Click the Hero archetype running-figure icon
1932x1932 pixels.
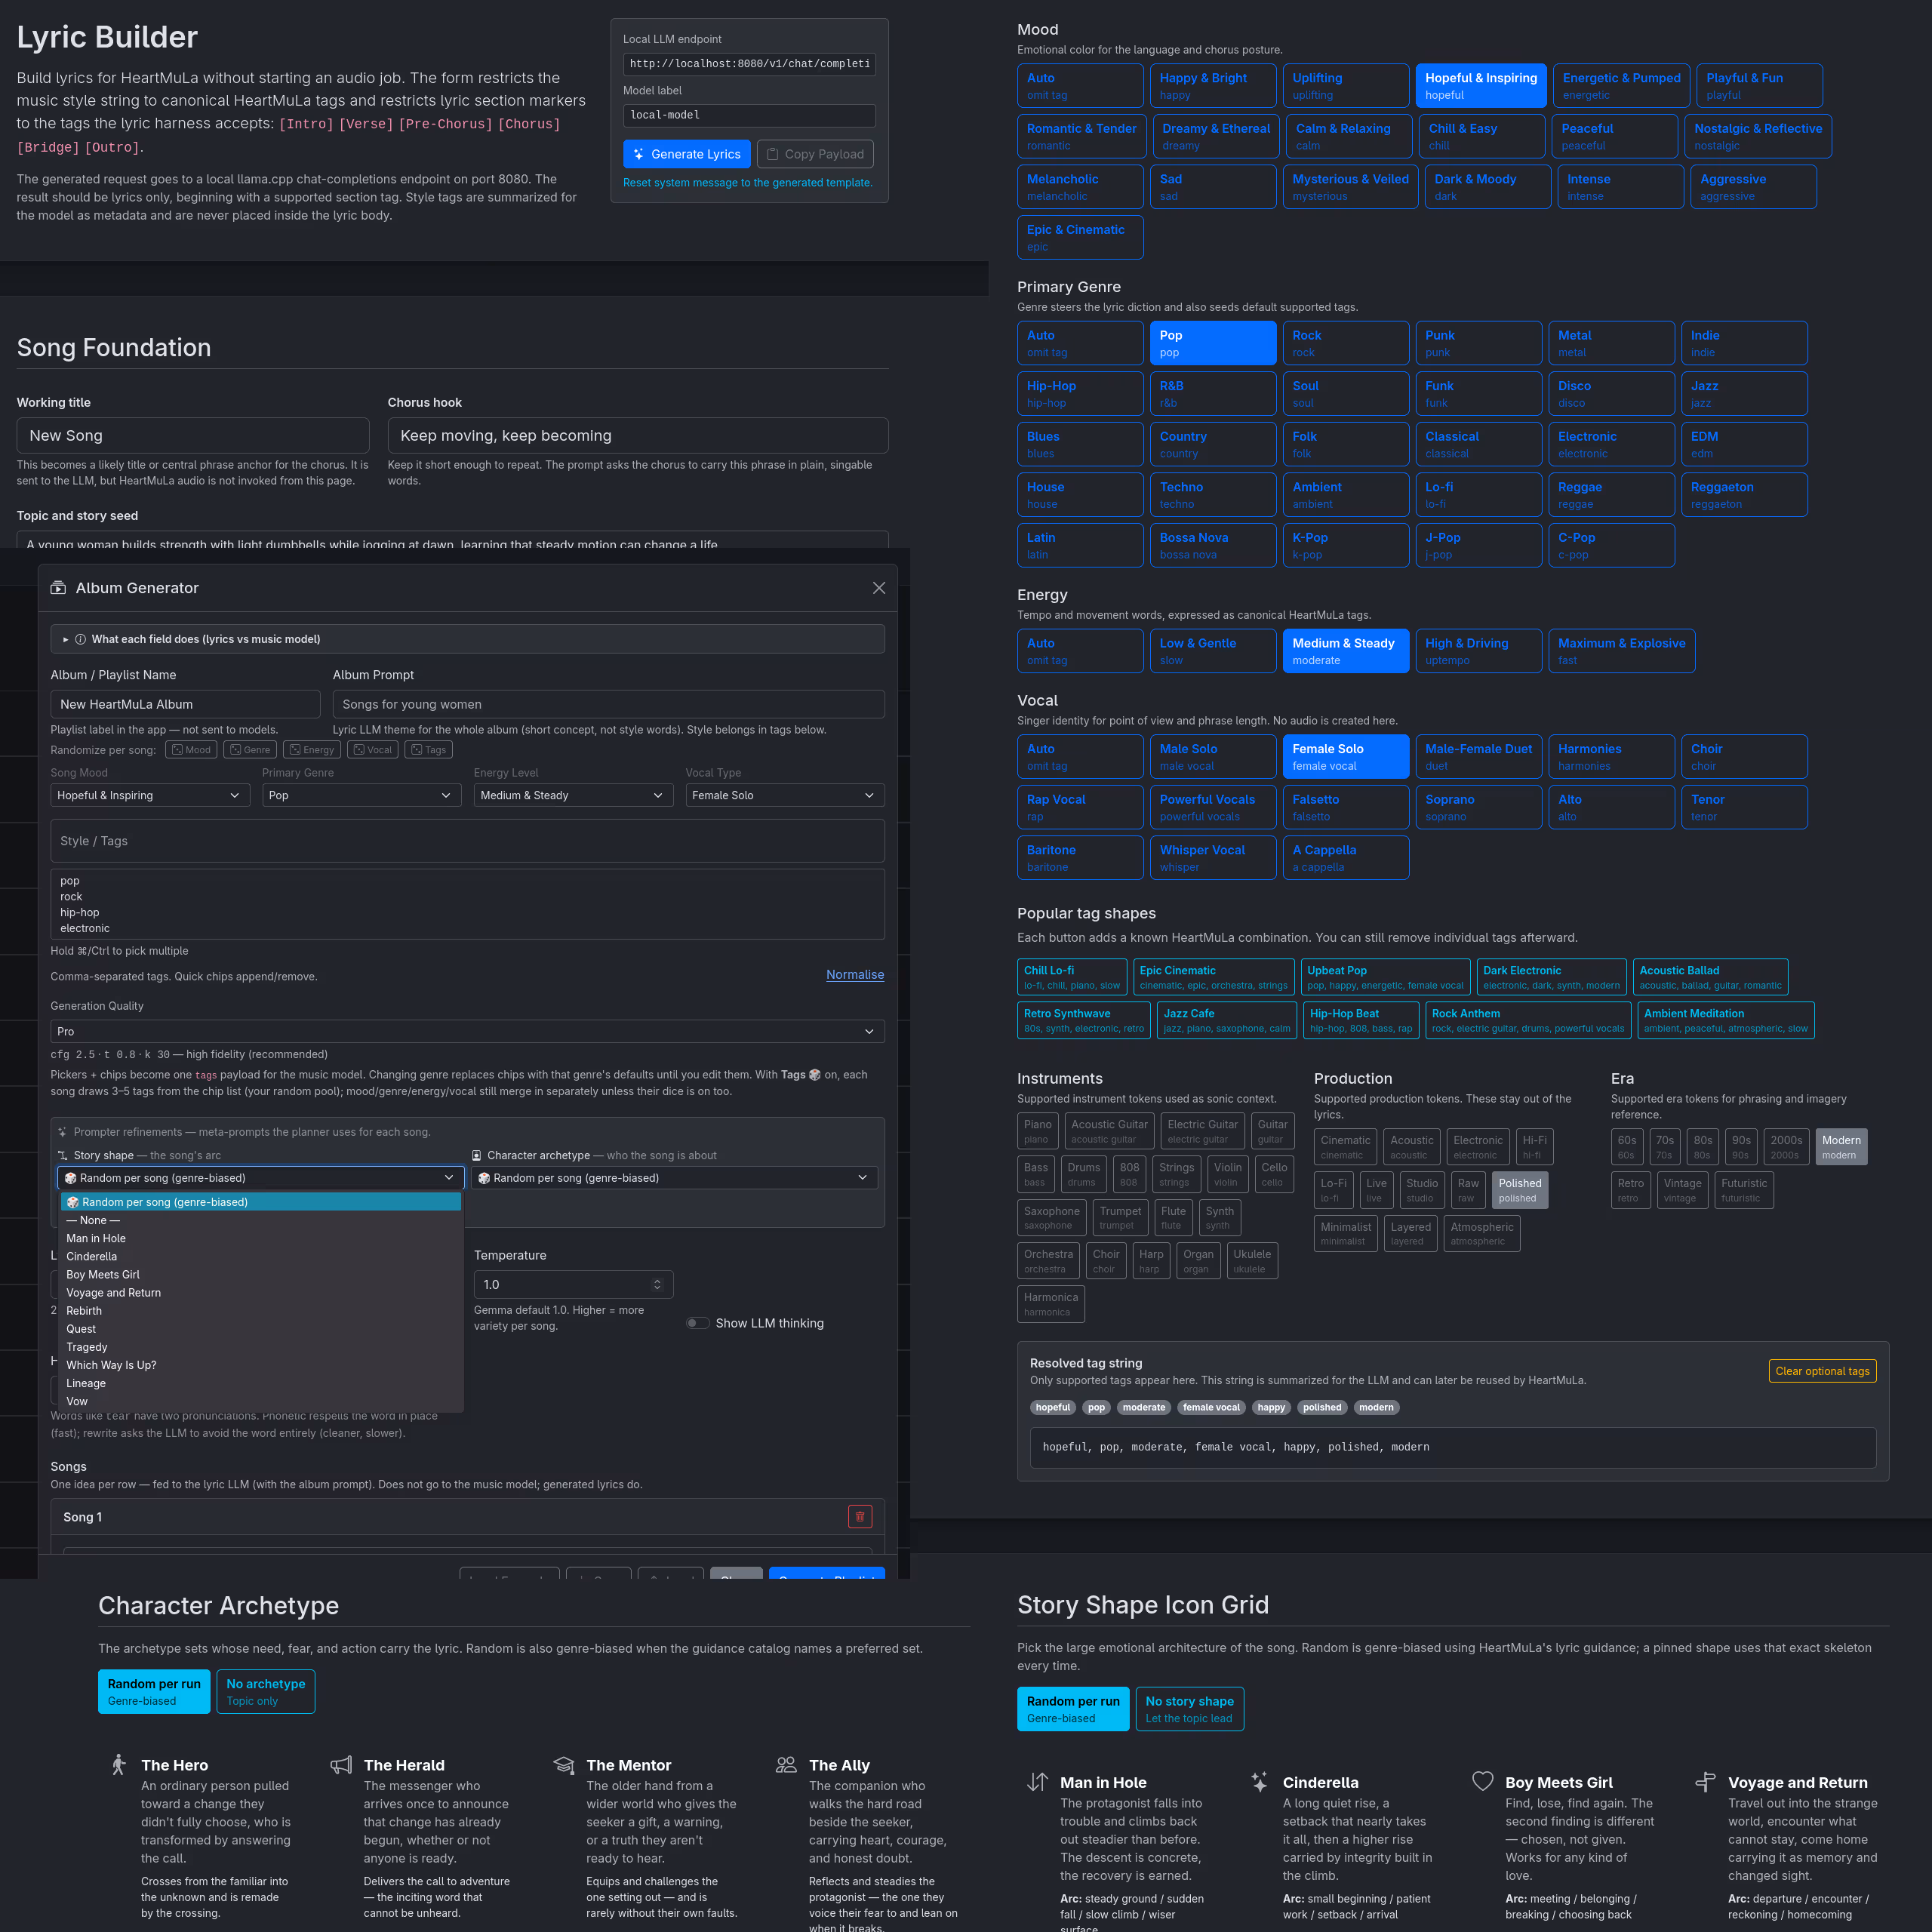[x=119, y=1765]
